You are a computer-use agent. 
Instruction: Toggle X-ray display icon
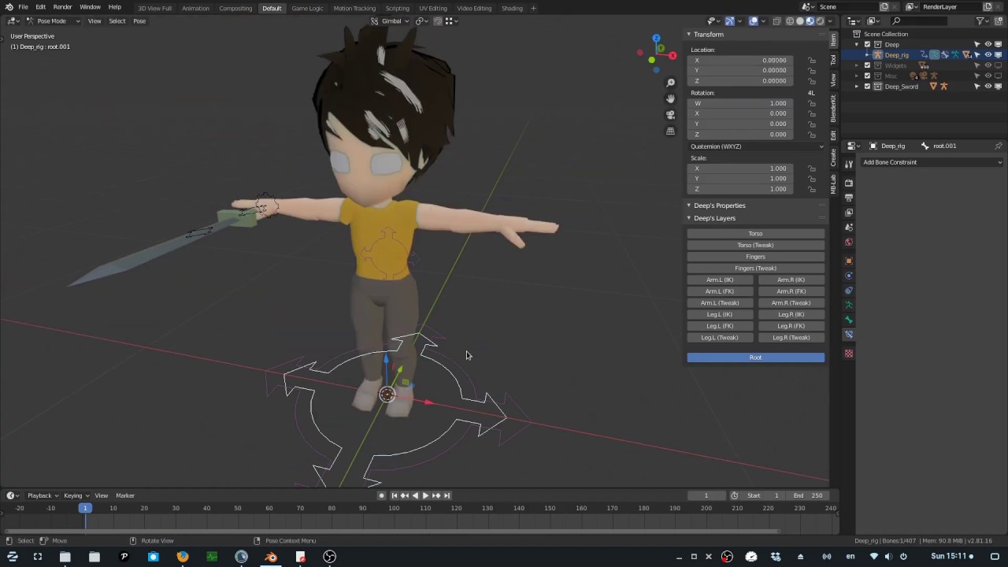pyautogui.click(x=776, y=21)
